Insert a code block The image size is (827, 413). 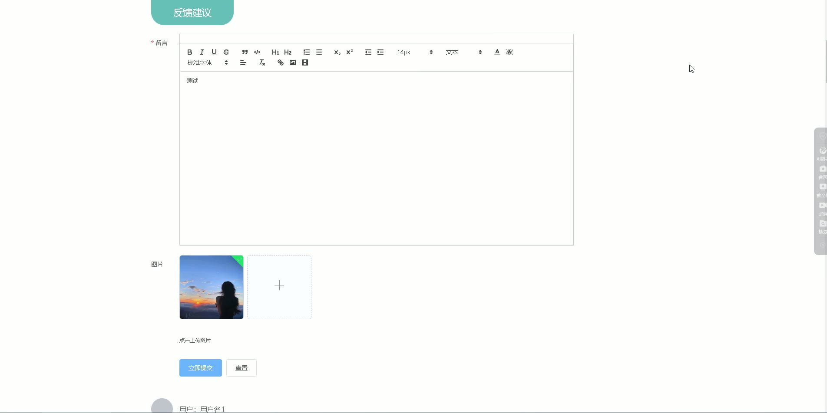(x=257, y=52)
